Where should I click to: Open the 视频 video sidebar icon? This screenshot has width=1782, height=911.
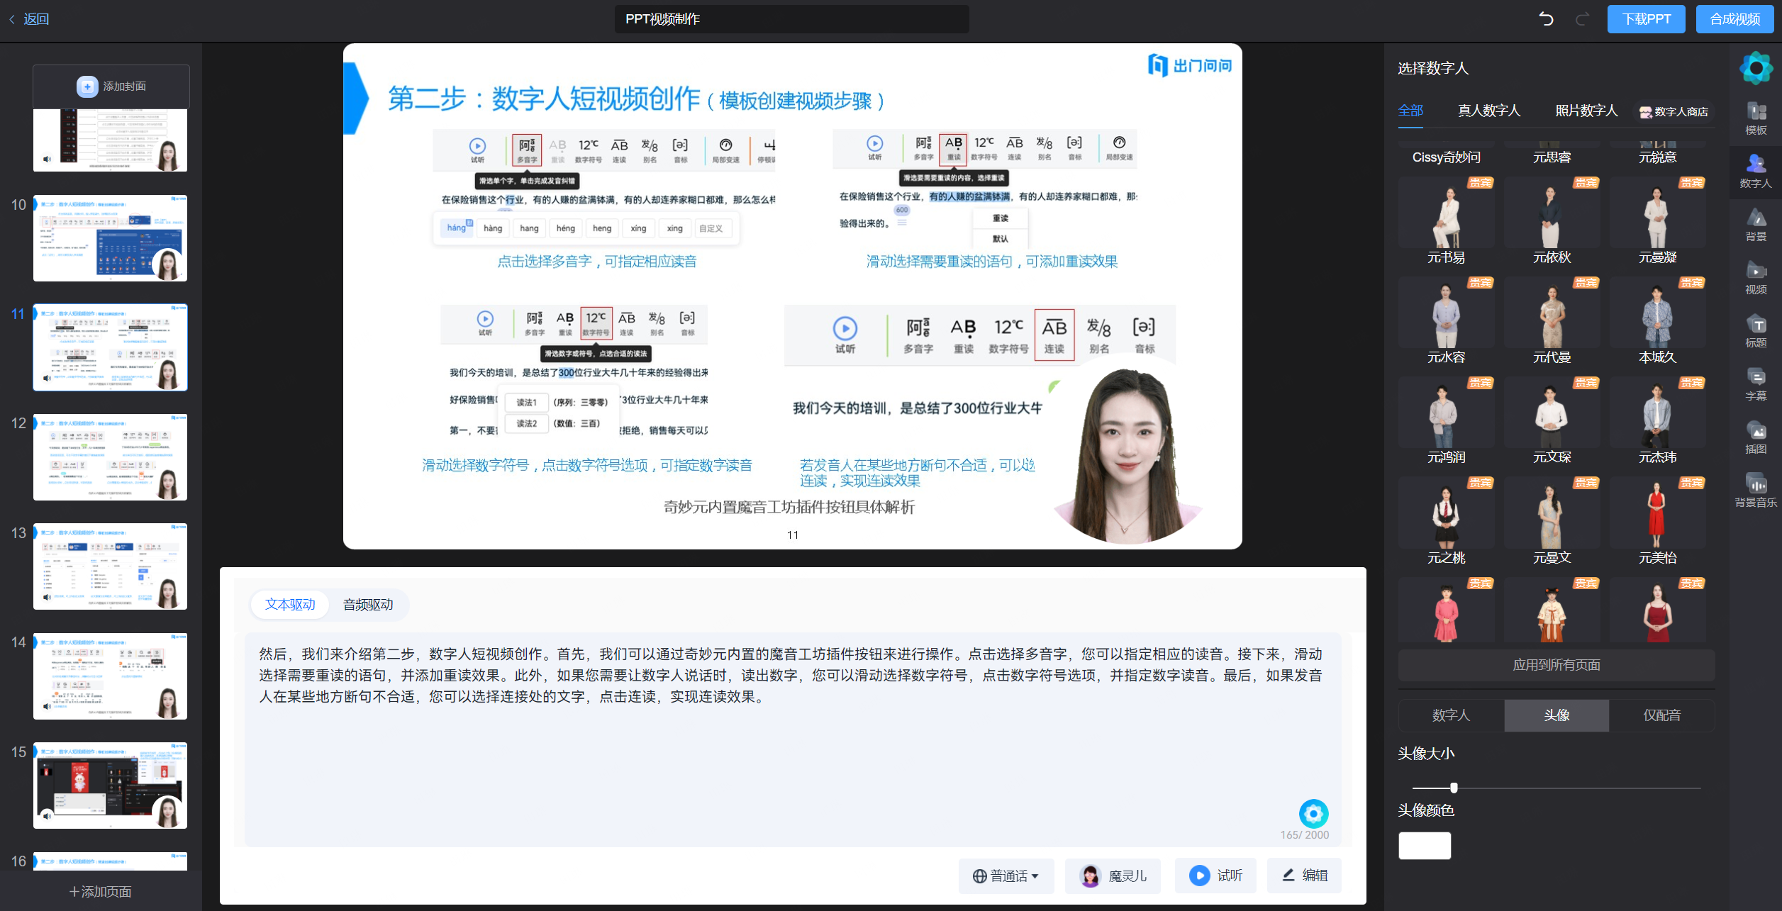tap(1756, 278)
